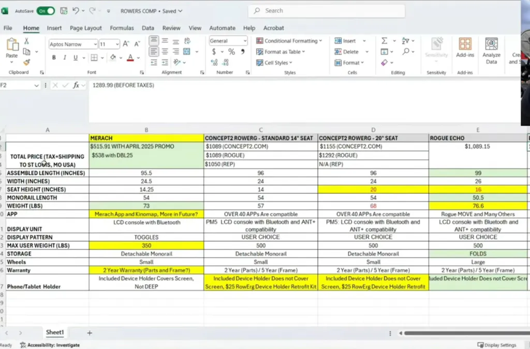Click the Format Painter brush icon
The width and height of the screenshot is (530, 349).
point(26,62)
